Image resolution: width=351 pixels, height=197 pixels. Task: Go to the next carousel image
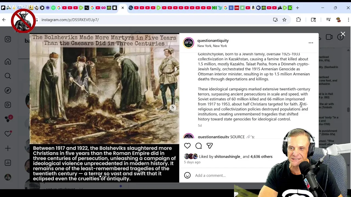pyautogui.click(x=173, y=108)
